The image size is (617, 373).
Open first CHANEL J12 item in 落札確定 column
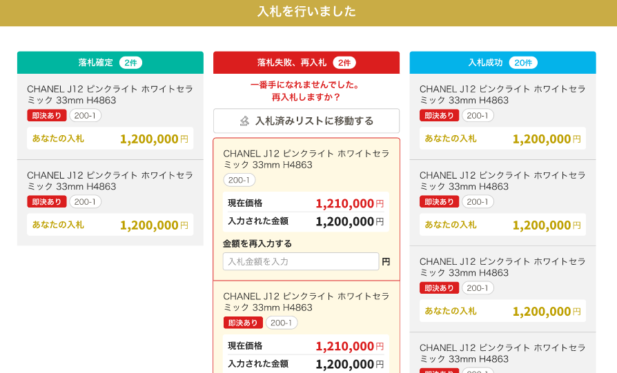[x=110, y=94]
